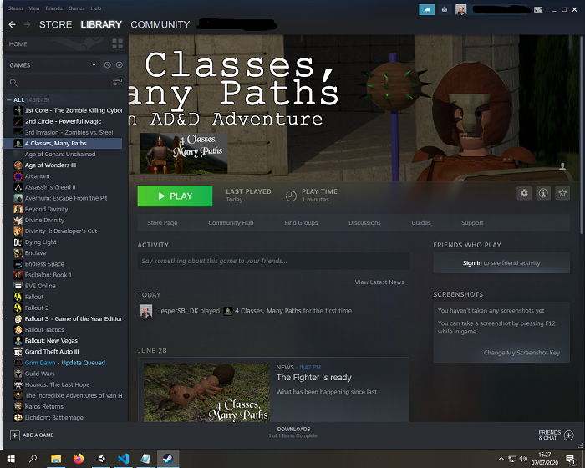585x468 pixels.
Task: Click the Steam taskbar icon
Action: click(x=168, y=459)
